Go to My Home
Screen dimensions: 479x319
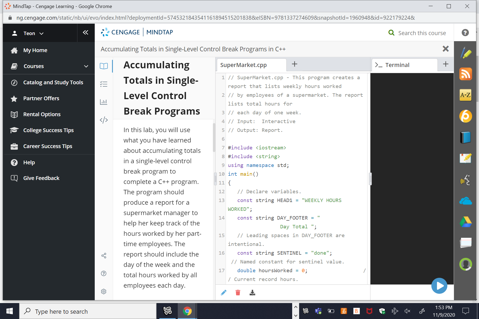(x=35, y=50)
